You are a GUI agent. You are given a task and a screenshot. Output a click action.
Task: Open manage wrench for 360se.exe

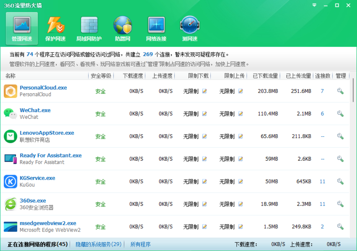point(341,204)
